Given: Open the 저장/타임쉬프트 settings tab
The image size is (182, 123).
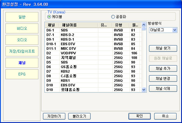Looking at the screenshot, I should (22, 52).
